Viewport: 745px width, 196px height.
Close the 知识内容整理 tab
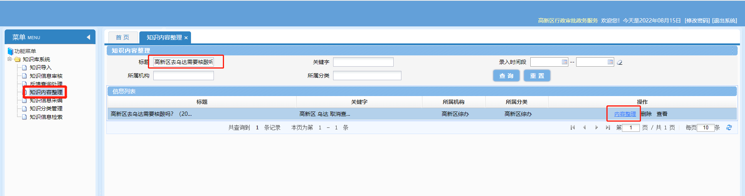pyautogui.click(x=186, y=38)
